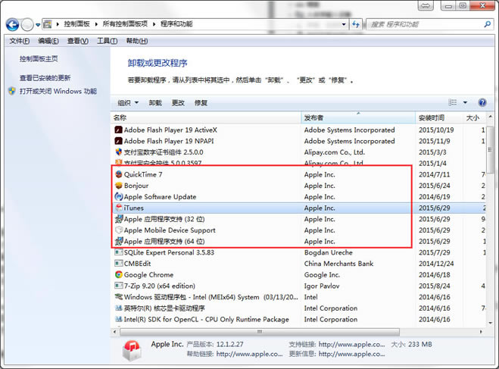Click the 7-Zip 9.20 icon
Screen dimensions: 499x369
coord(119,286)
